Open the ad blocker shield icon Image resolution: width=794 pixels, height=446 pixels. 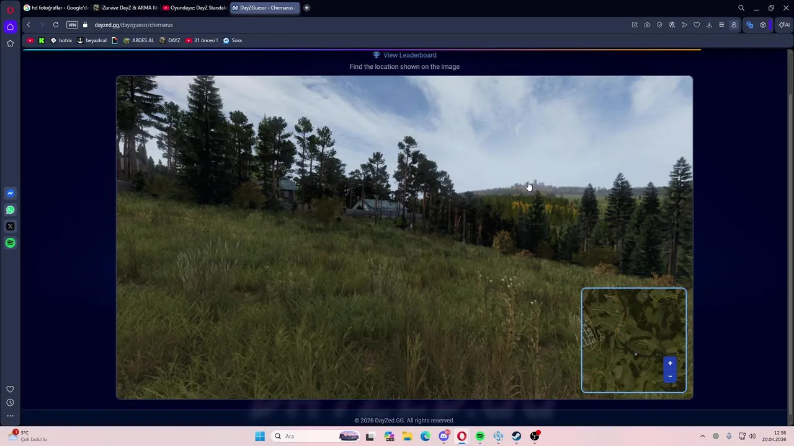[x=659, y=25]
